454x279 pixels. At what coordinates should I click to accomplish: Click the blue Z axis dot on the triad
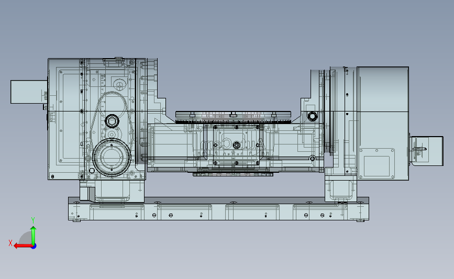34,247
